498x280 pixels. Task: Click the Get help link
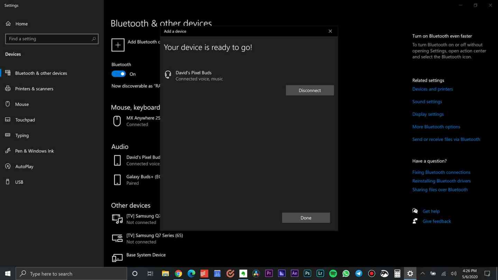tap(431, 211)
